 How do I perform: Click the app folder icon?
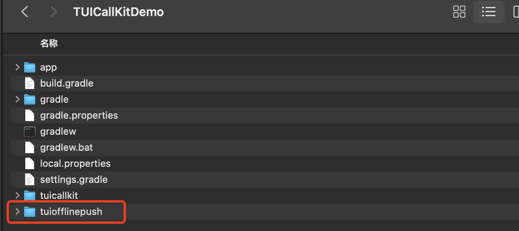click(30, 67)
